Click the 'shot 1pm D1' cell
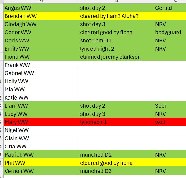The image size is (186, 178). click(117, 40)
